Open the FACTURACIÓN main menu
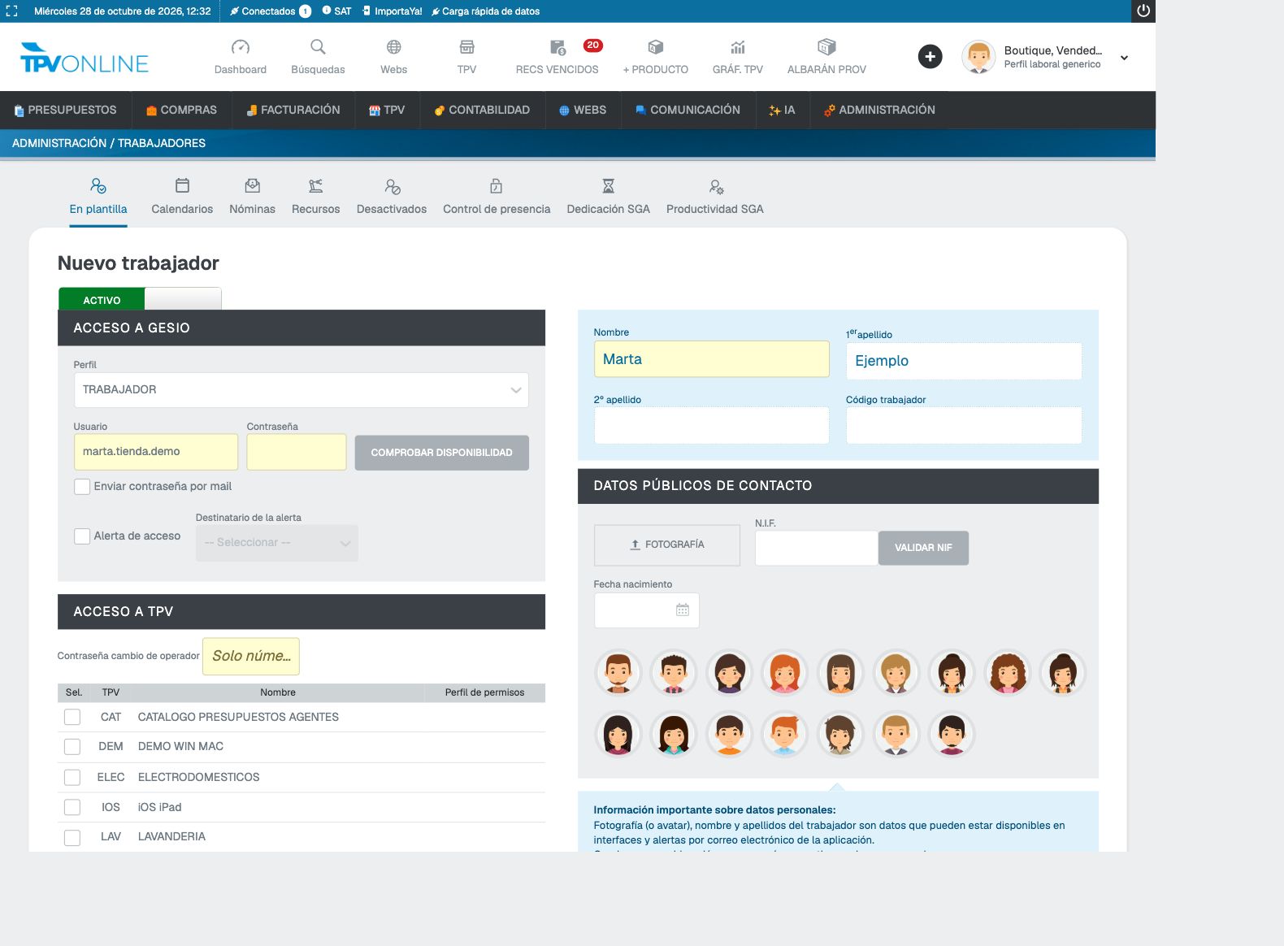Screen dimensions: 1284x946 (293, 110)
